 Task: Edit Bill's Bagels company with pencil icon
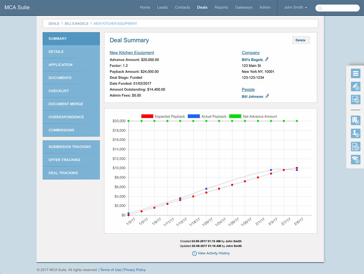(267, 59)
